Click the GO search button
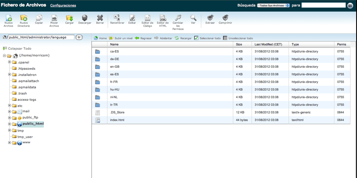This screenshot has width=357, height=178. 350,6
